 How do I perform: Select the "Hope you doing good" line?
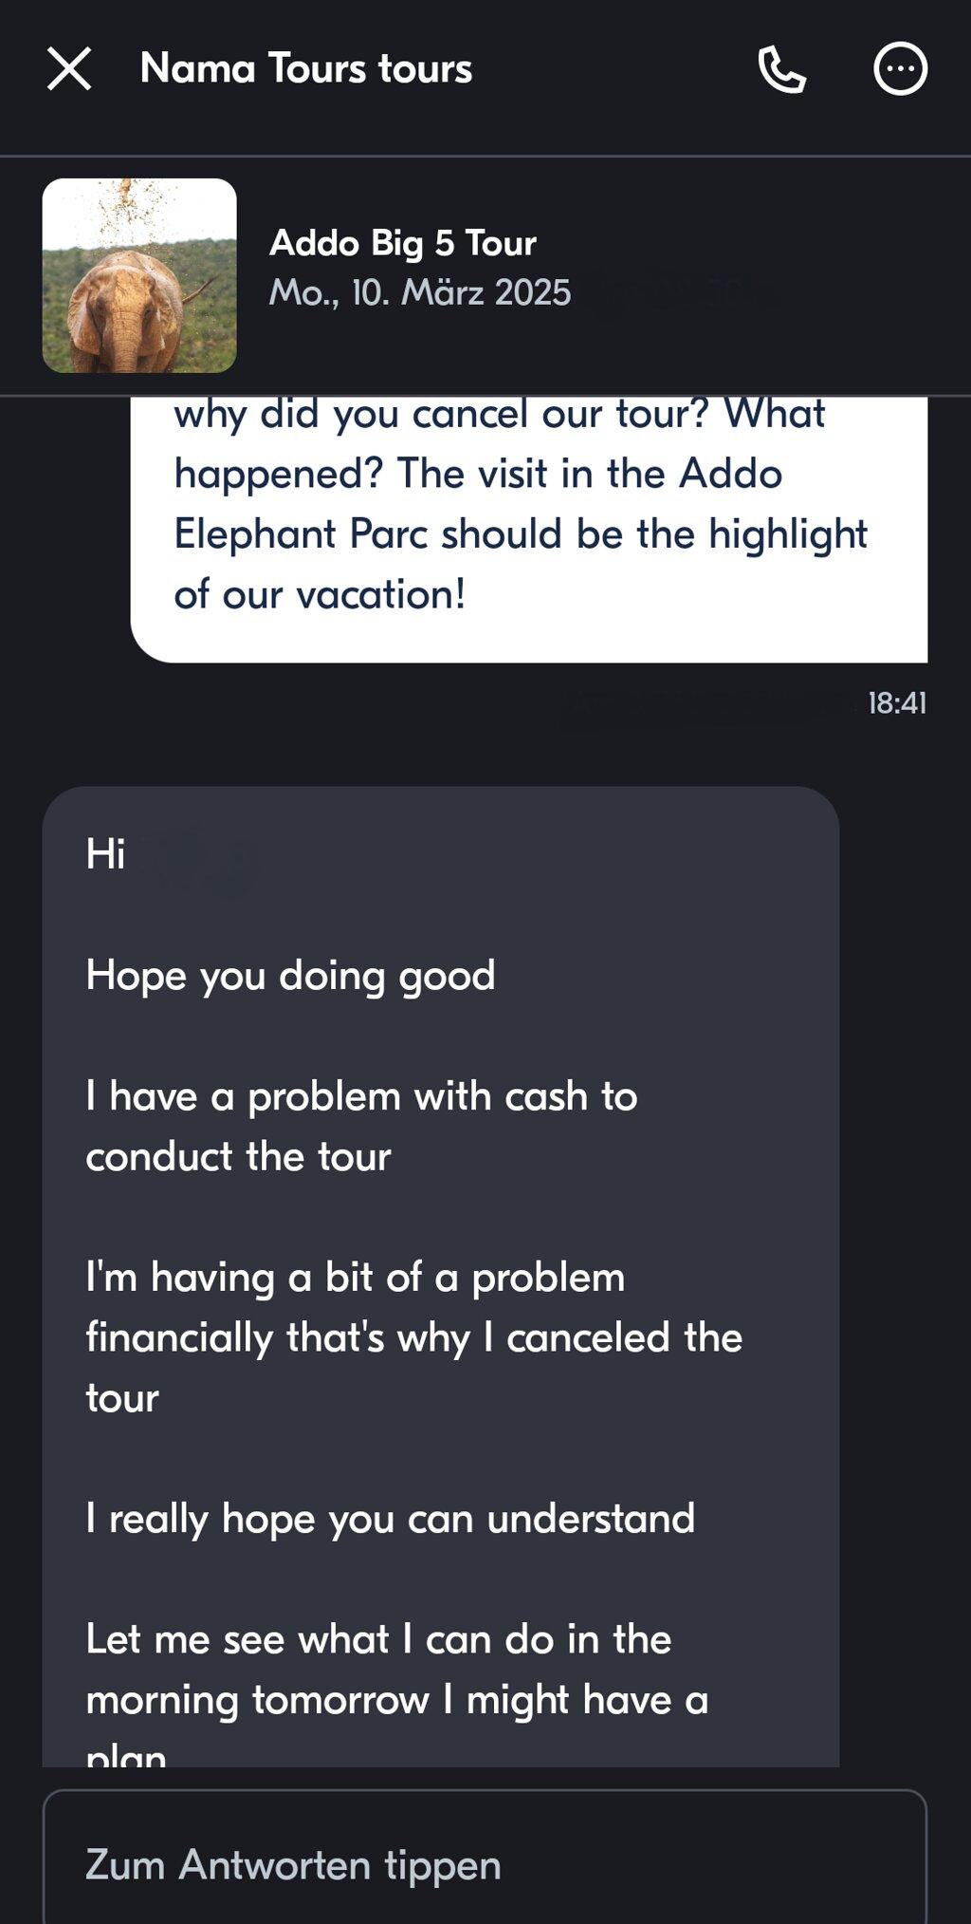291,976
